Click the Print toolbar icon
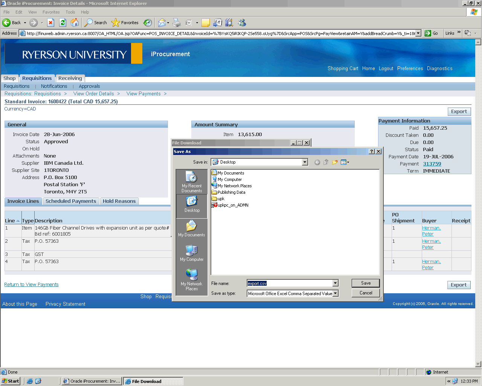Viewport: 482px width, 386px height. tap(177, 23)
